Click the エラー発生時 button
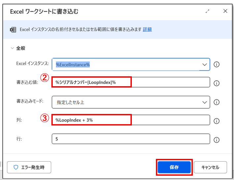The height and width of the screenshot is (180, 234). pyautogui.click(x=29, y=167)
